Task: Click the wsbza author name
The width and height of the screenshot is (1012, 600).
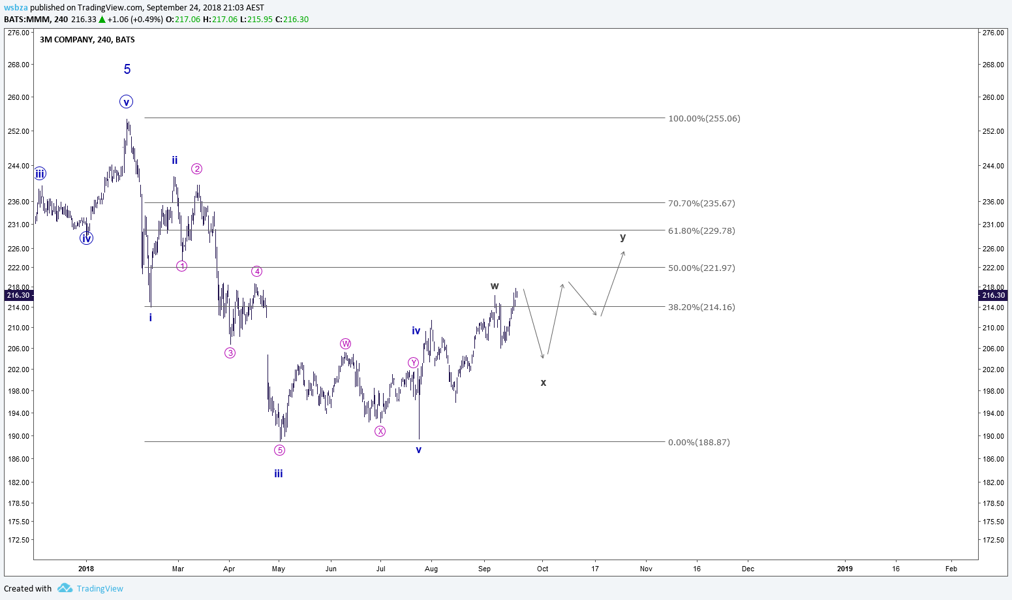Action: (x=14, y=8)
